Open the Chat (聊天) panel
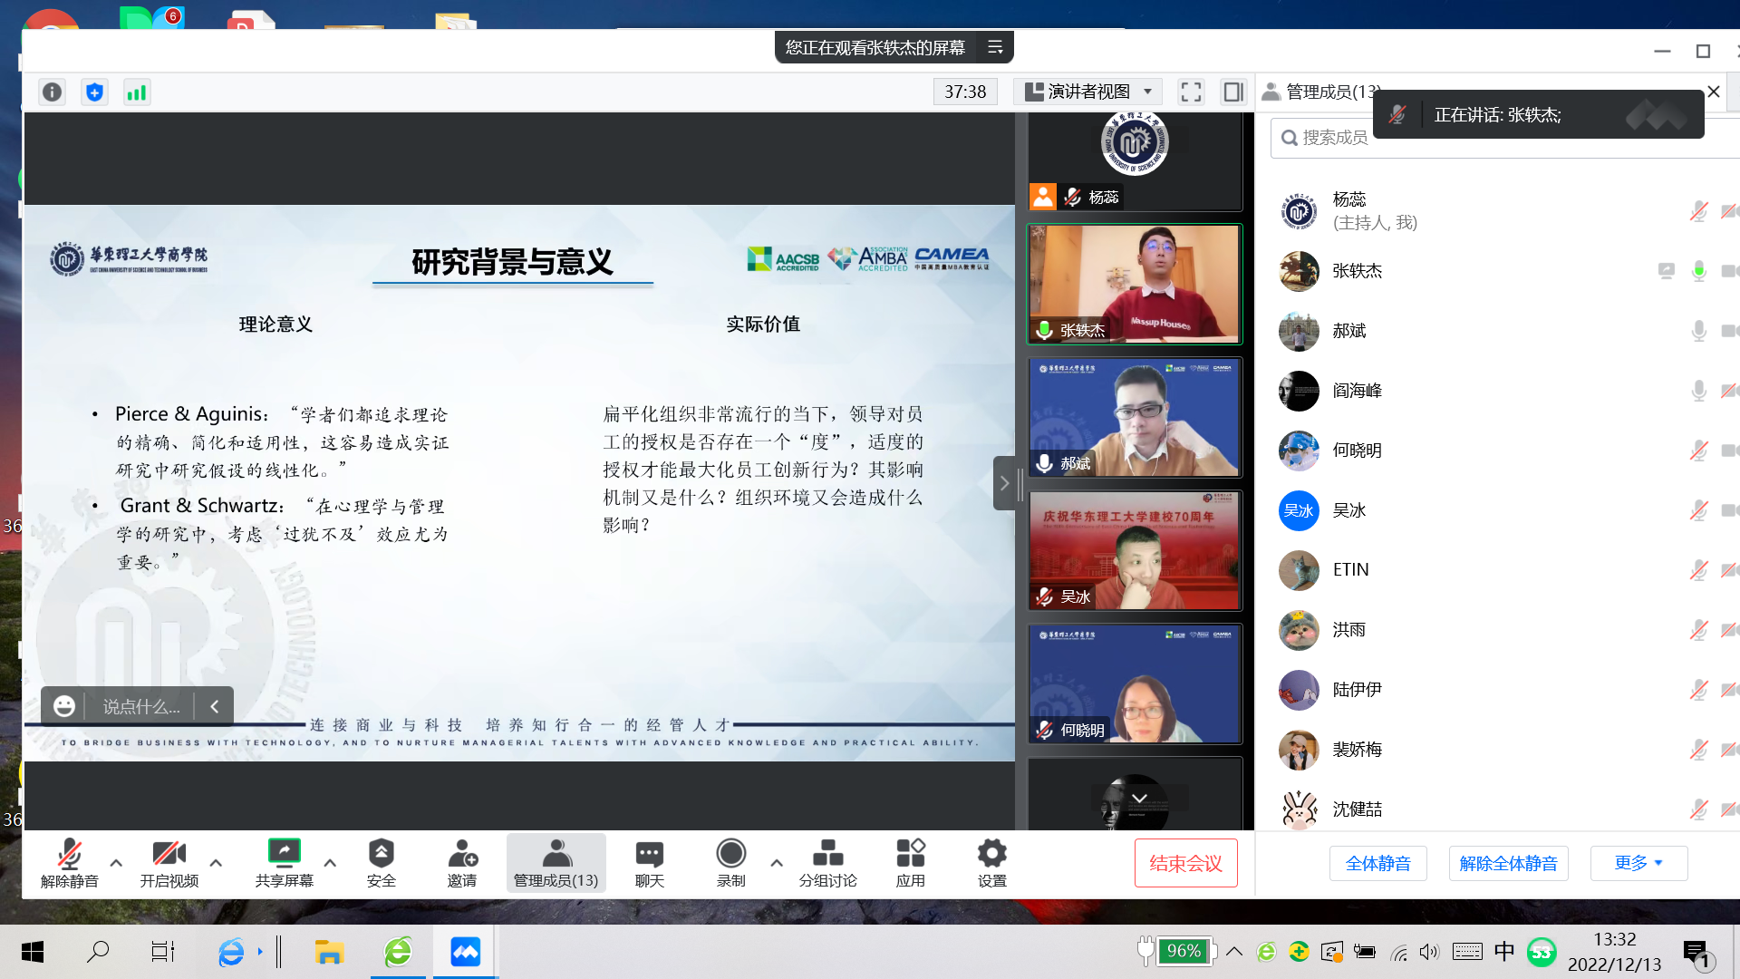 pos(649,862)
